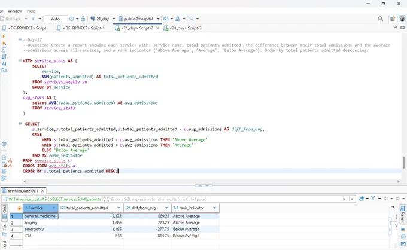Viewport: 407px width, 250px height.
Task: Collapse the Day-17 comment block
Action: pos(20,39)
